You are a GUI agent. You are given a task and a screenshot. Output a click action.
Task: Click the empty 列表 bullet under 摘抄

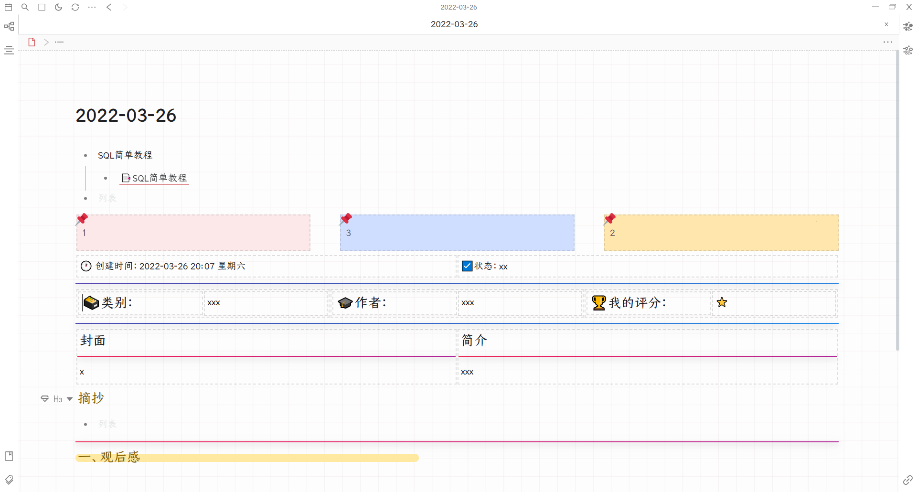click(107, 424)
